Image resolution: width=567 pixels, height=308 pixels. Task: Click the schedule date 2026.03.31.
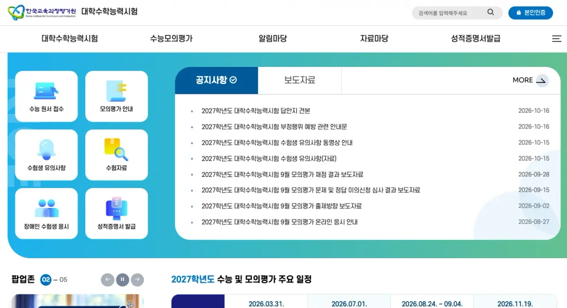(x=266, y=304)
